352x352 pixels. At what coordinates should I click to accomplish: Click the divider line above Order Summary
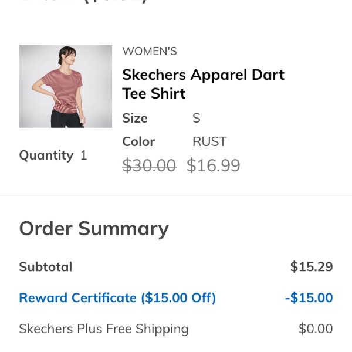click(176, 195)
